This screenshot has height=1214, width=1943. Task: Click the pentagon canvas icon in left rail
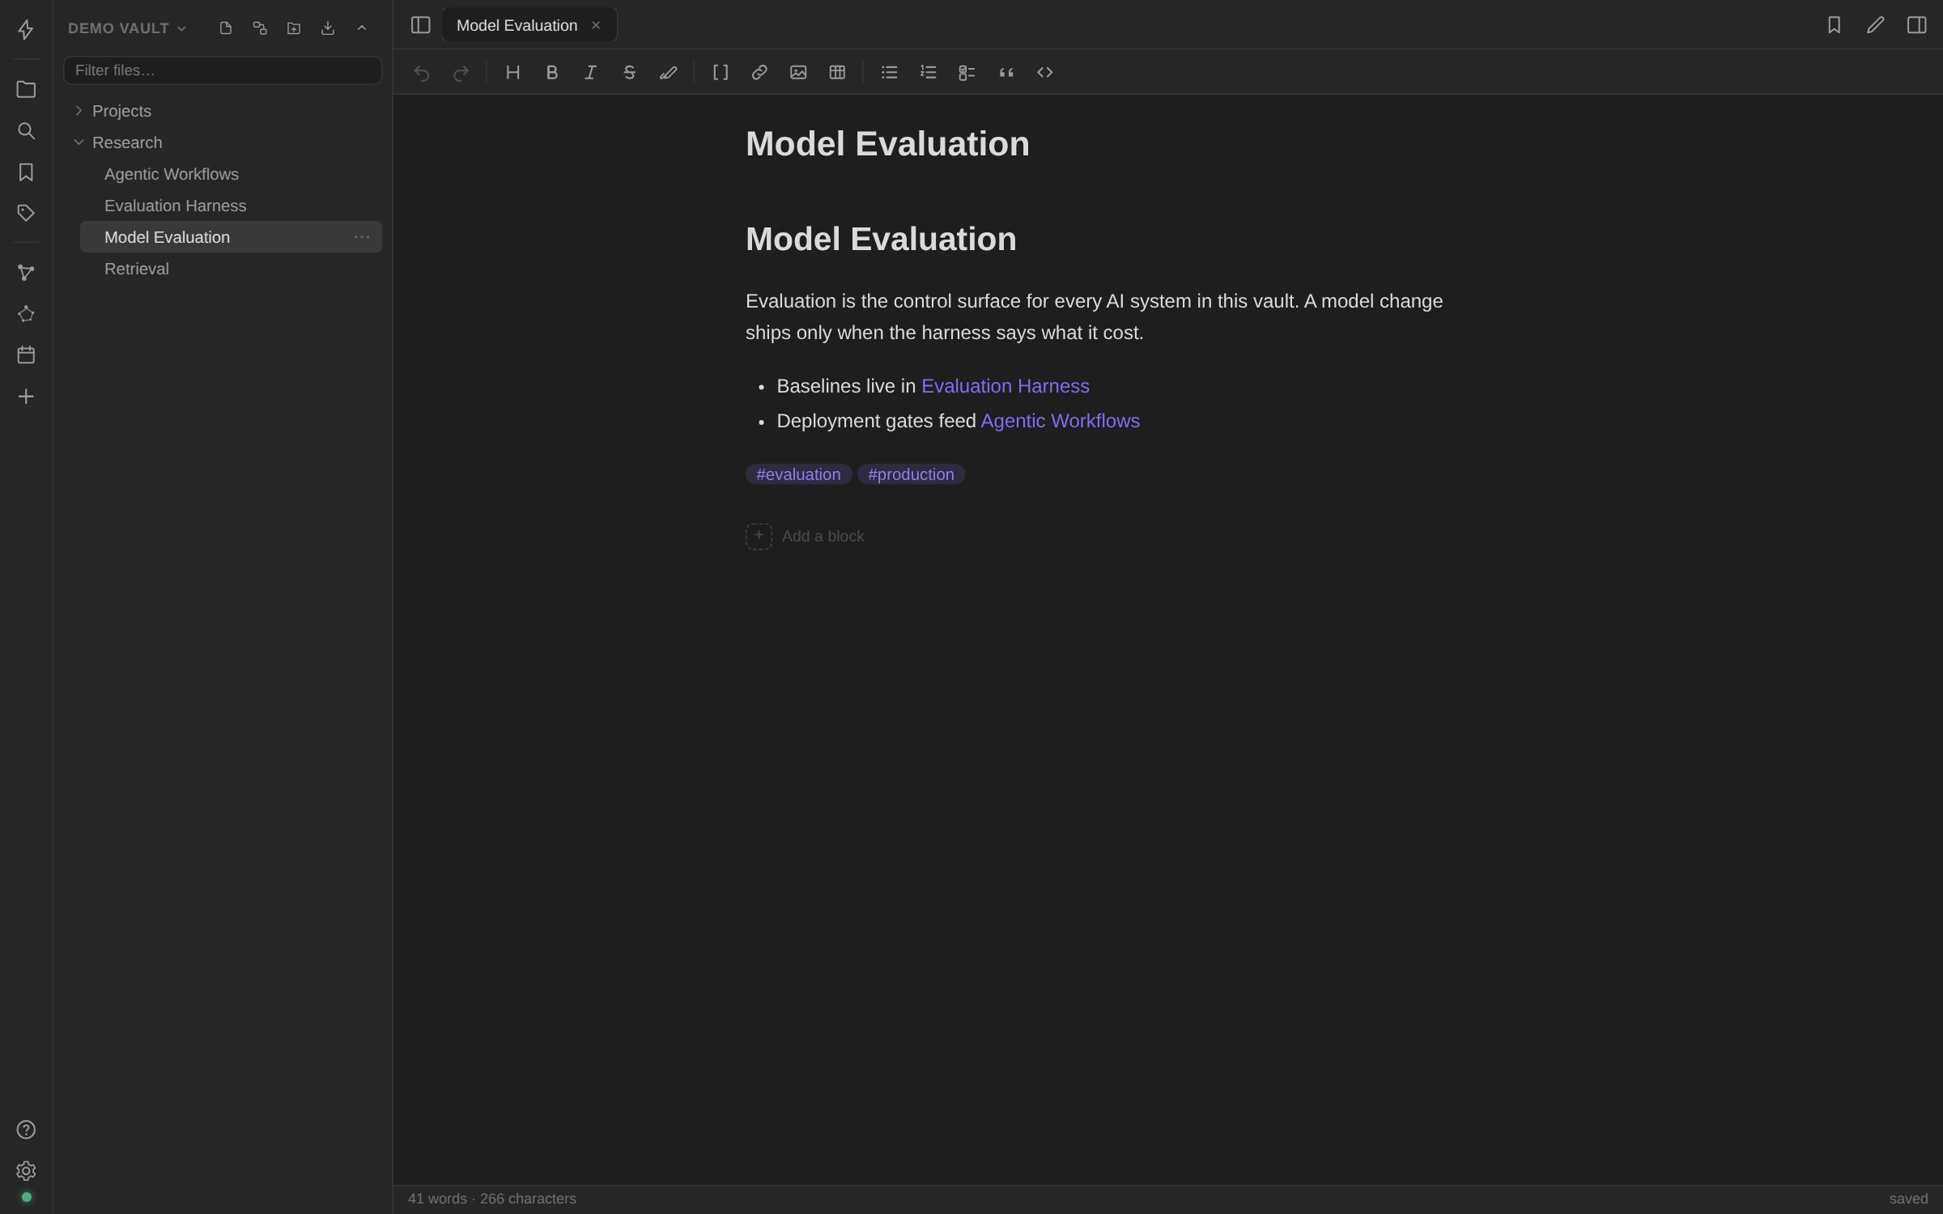pyautogui.click(x=26, y=314)
